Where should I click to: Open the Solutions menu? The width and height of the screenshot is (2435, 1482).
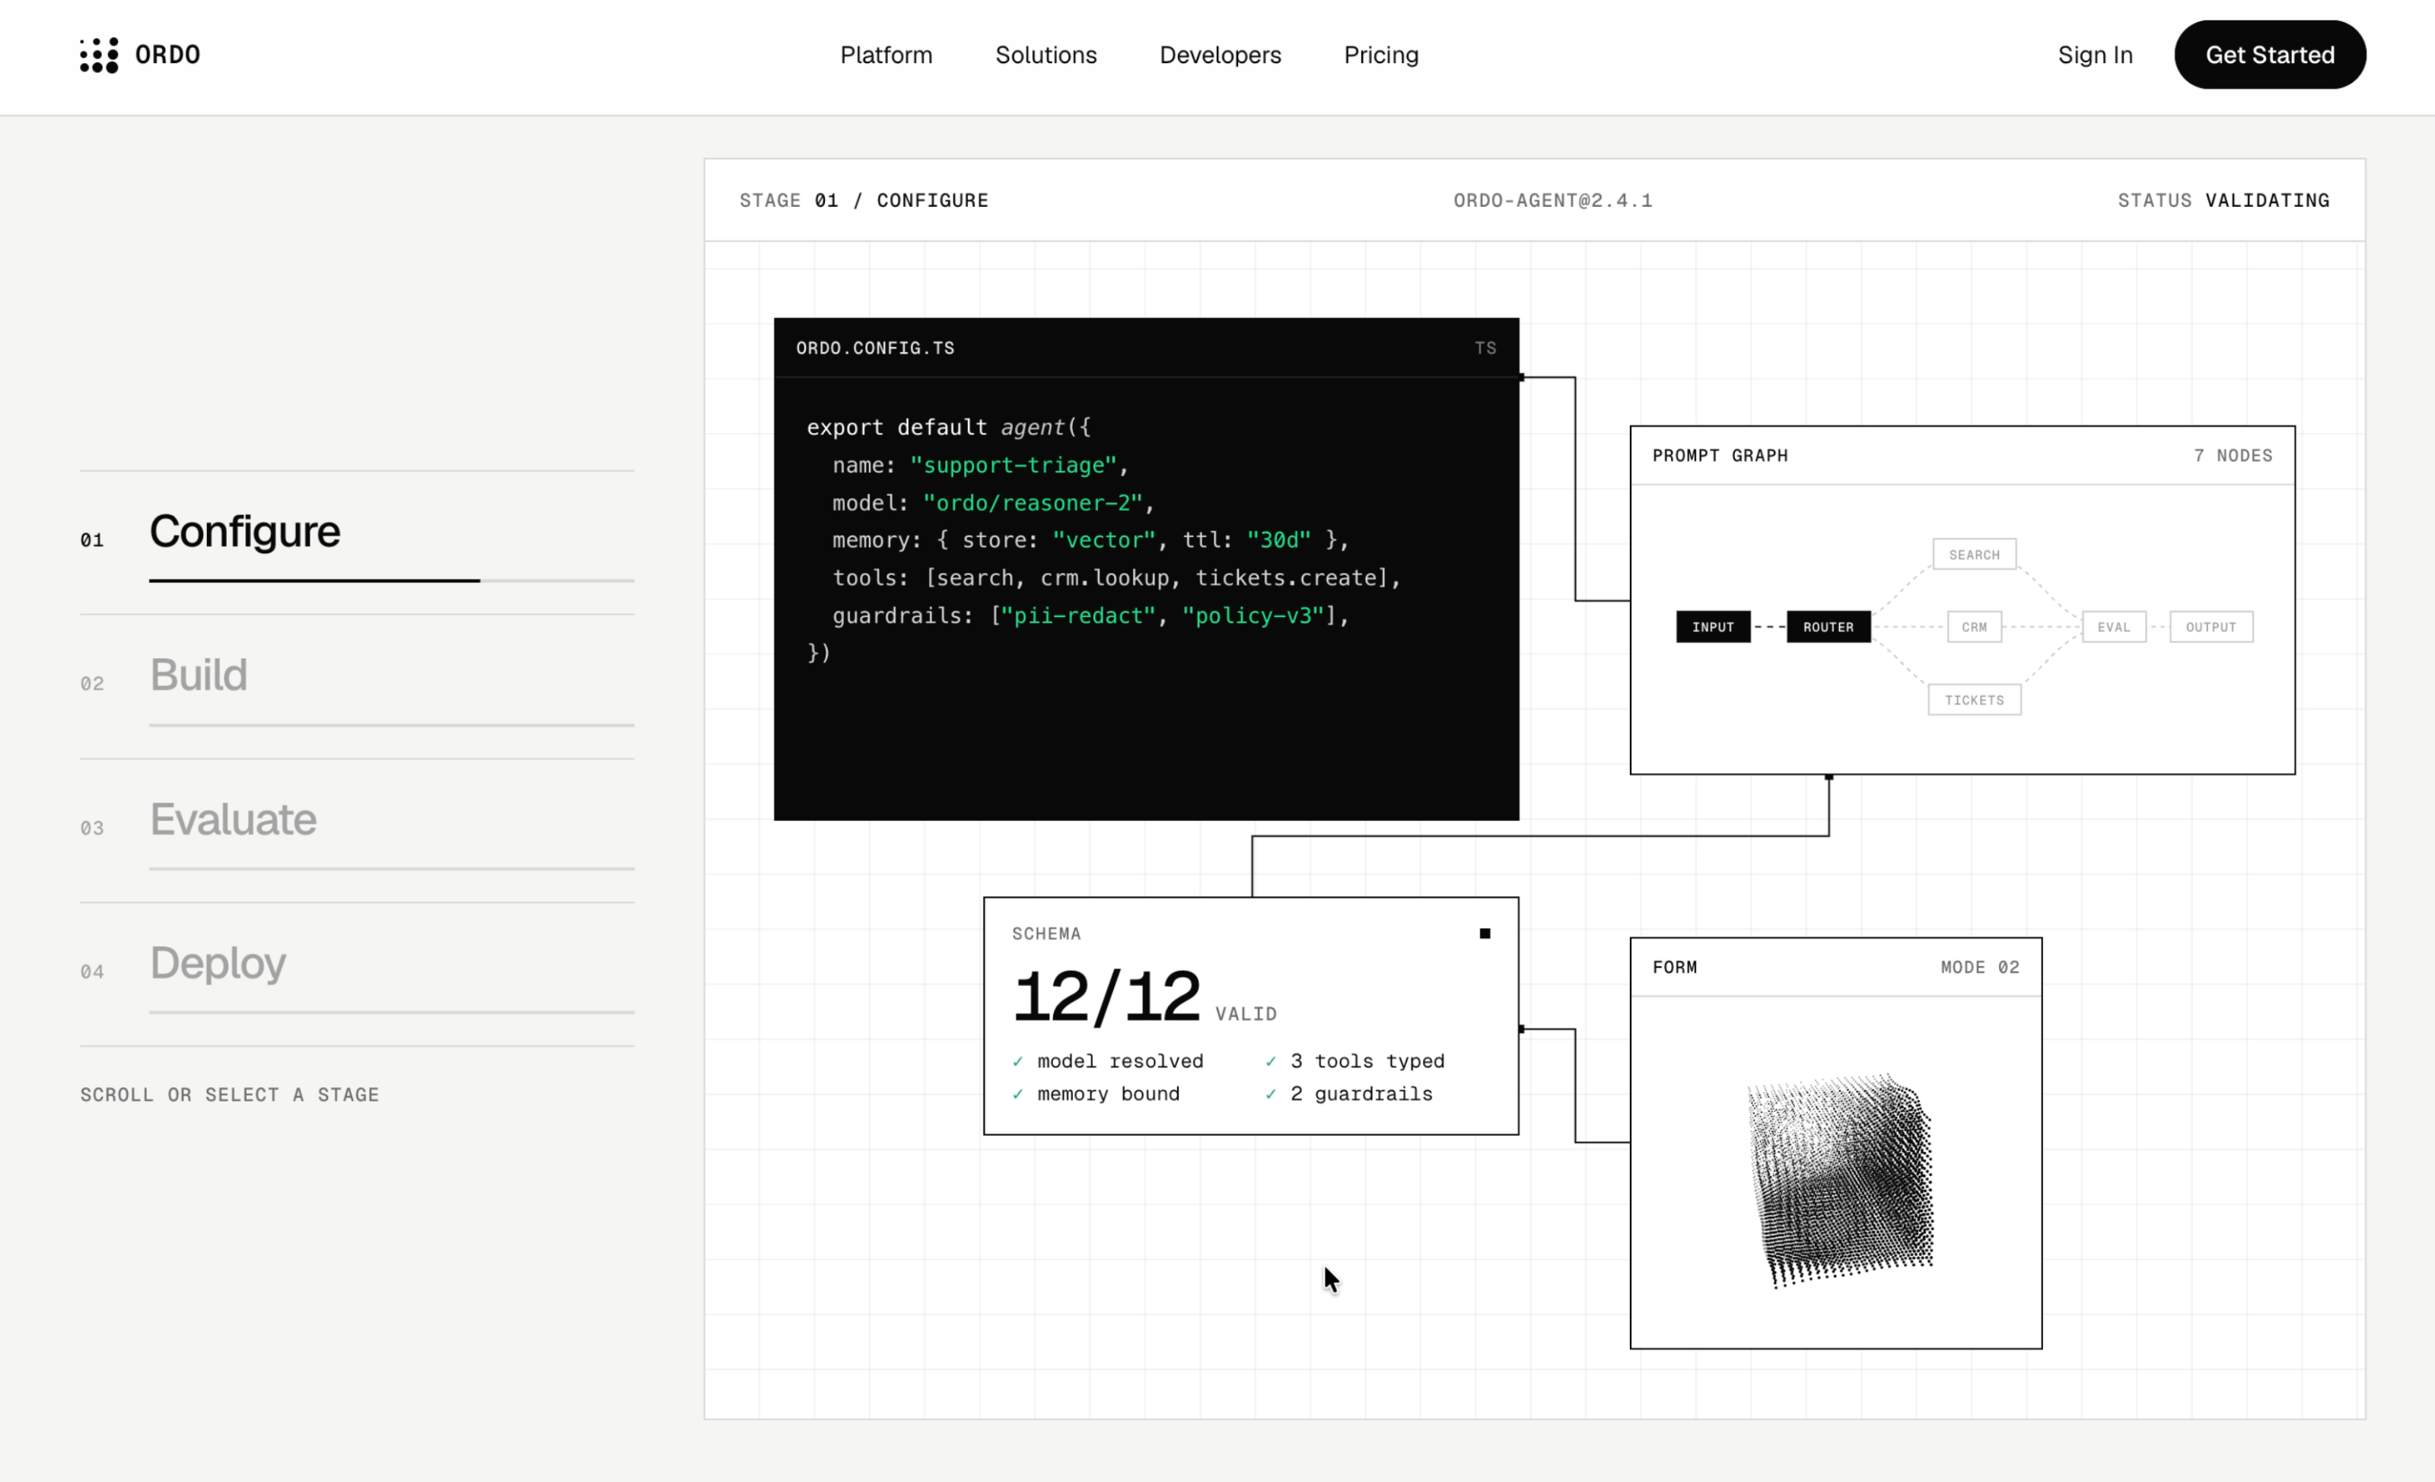click(x=1046, y=56)
